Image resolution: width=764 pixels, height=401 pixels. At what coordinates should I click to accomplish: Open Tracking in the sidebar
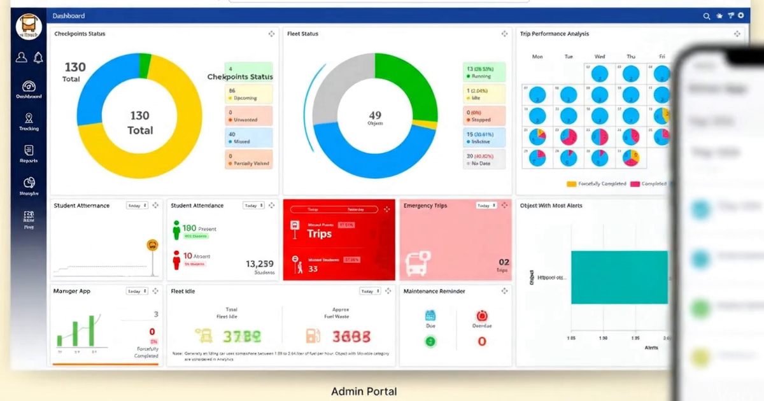(29, 122)
